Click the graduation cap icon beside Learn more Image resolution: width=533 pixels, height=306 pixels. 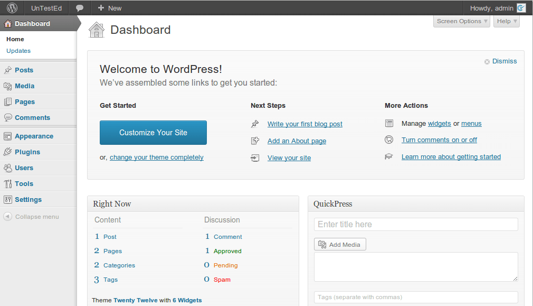click(x=389, y=156)
